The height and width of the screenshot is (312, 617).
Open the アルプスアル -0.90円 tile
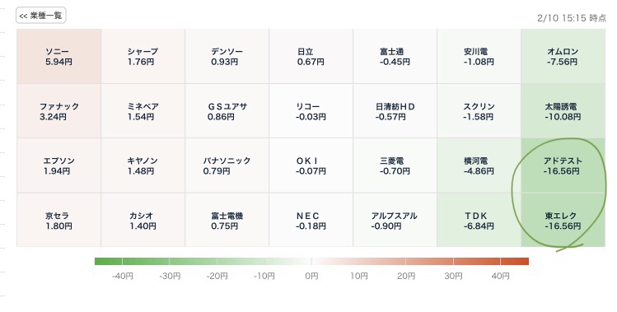(x=395, y=221)
